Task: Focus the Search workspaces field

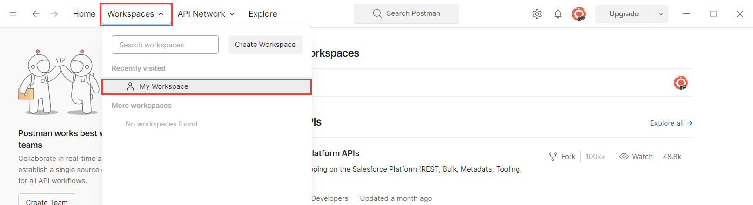Action: tap(165, 45)
